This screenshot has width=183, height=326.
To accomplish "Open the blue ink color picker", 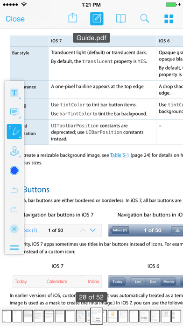I will [x=14, y=170].
